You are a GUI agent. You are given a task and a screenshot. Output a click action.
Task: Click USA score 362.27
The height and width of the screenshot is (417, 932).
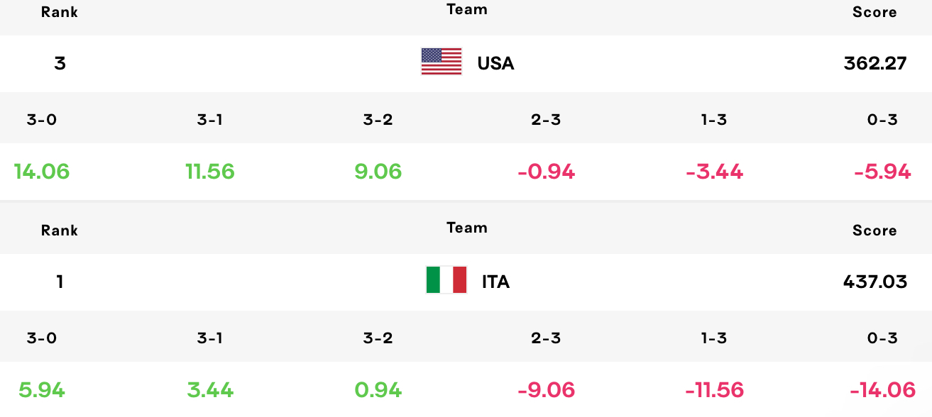(x=875, y=63)
